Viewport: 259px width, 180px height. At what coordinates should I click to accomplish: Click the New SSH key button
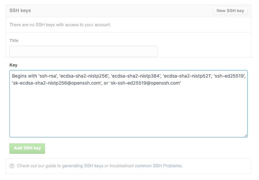click(x=230, y=11)
